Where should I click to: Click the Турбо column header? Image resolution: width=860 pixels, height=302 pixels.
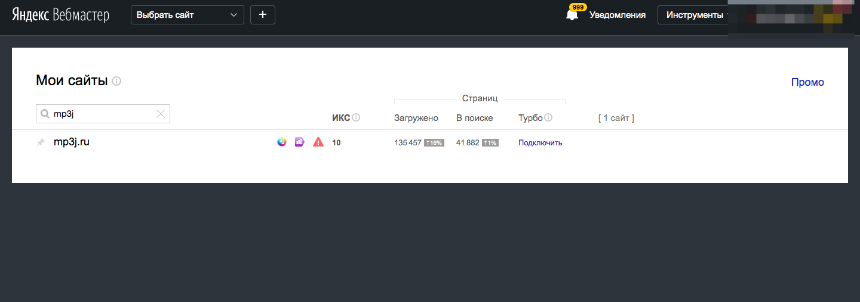coord(530,118)
